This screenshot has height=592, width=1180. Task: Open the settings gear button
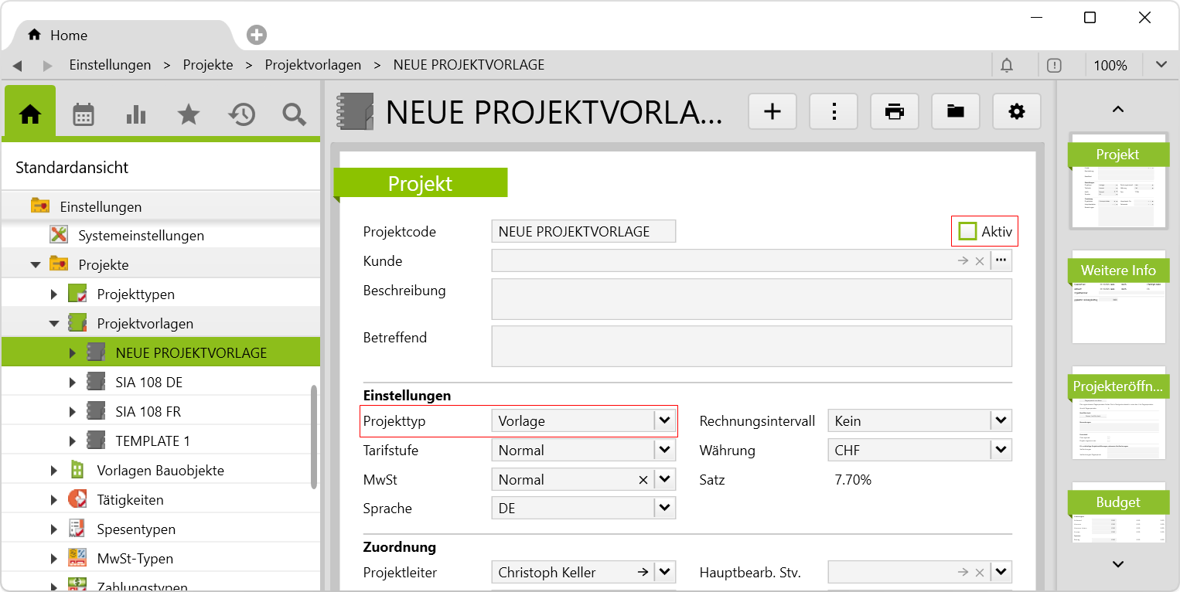1017,112
